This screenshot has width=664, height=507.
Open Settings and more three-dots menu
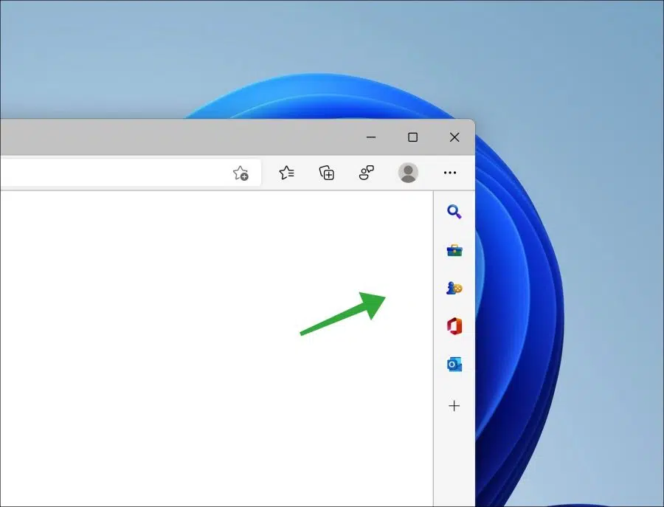click(x=450, y=173)
